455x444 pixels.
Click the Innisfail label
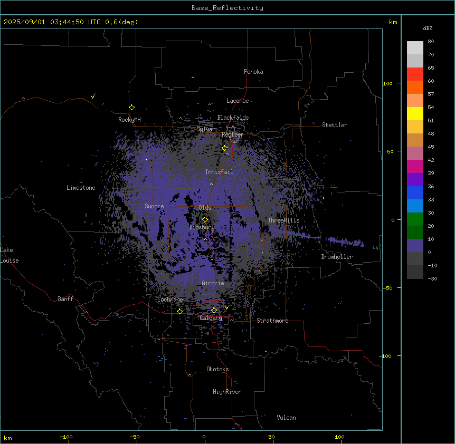219,172
